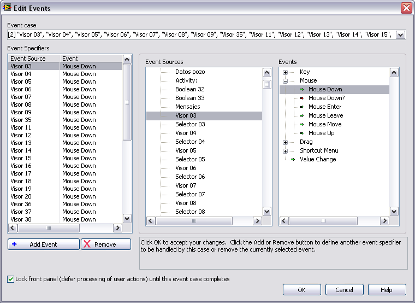
Task: Click the LabVIEW icon in title bar
Action: 7,8
